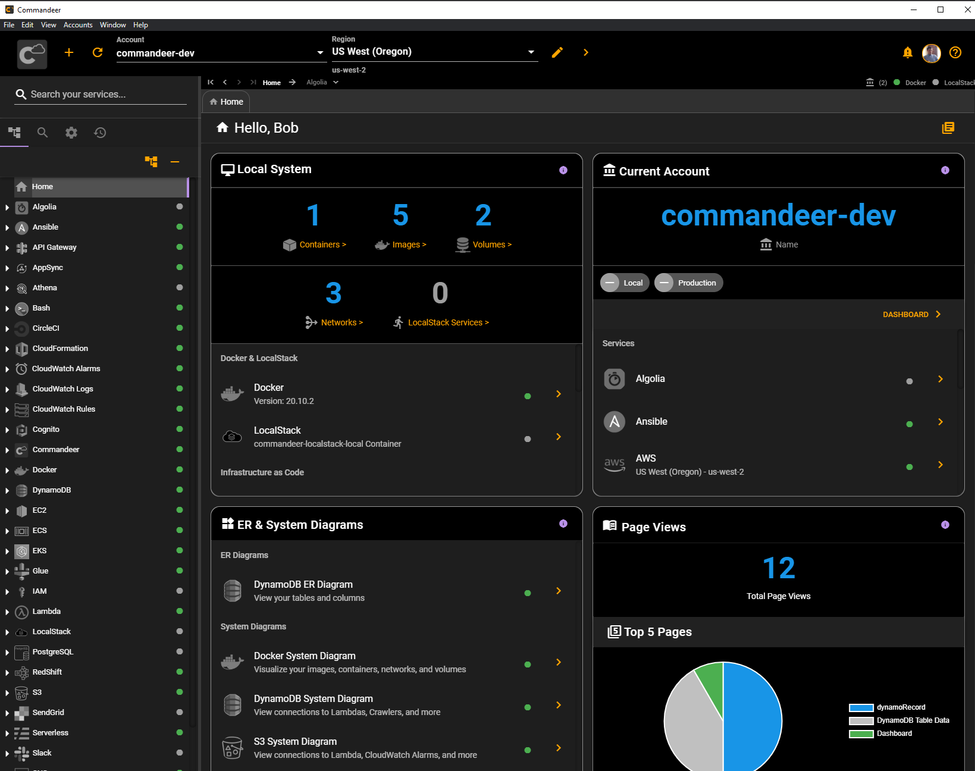Open AWS service row arrow
Screen dimensions: 975x771
(x=940, y=465)
